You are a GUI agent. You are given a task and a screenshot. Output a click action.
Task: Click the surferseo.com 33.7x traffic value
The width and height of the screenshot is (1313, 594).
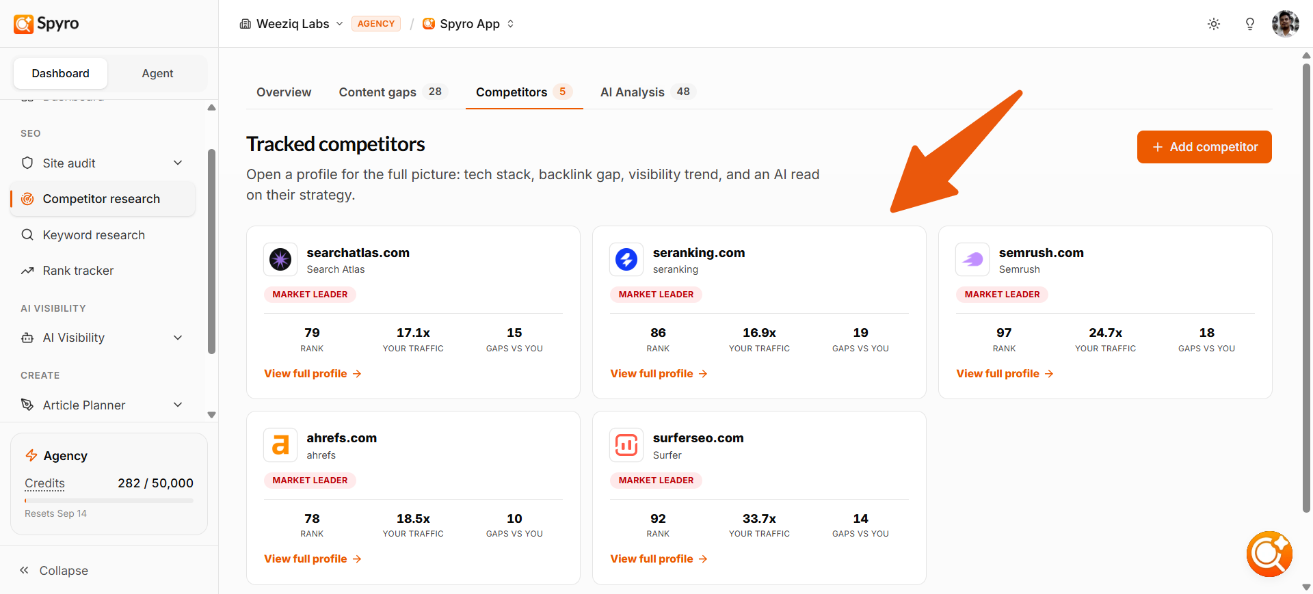759,519
